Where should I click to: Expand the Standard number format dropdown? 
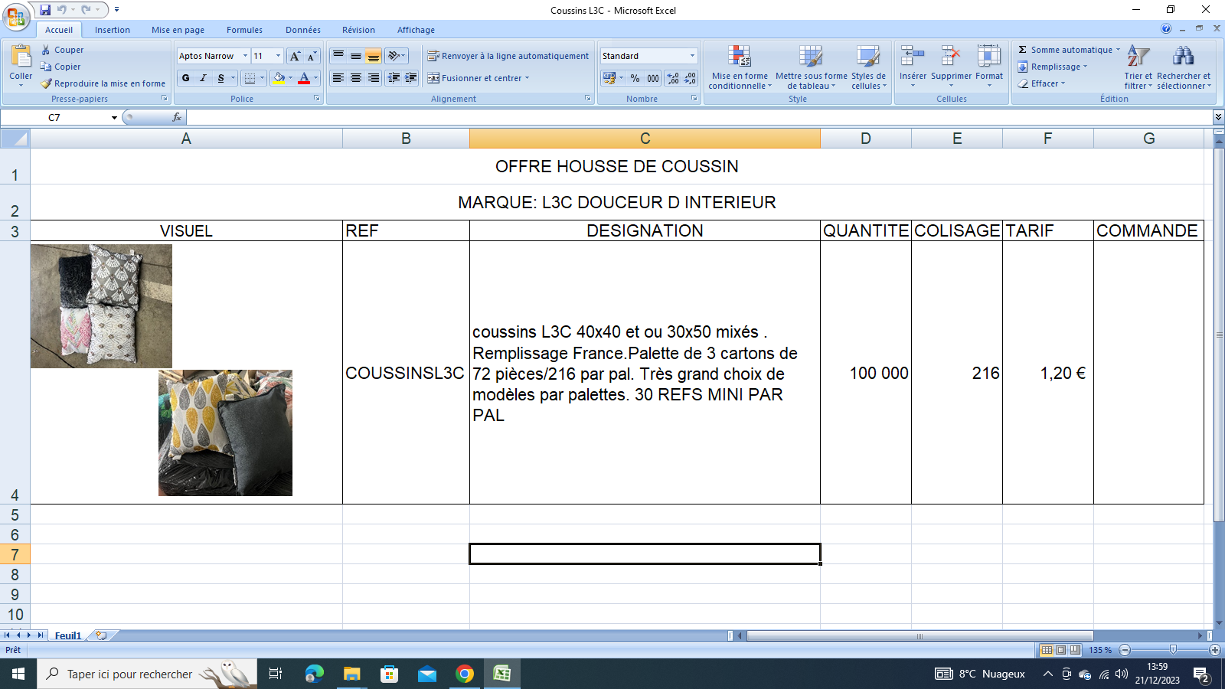coord(692,56)
